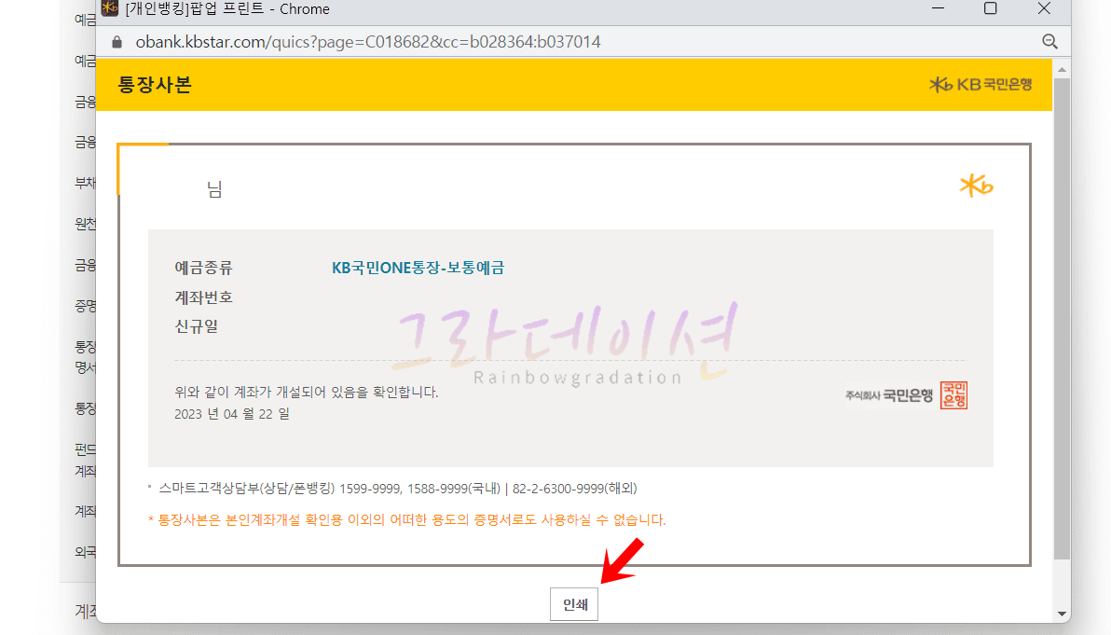This screenshot has height=635, width=1111.
Task: Click the orange 통장사본은 본인계좌개설 warning notice
Action: (406, 519)
